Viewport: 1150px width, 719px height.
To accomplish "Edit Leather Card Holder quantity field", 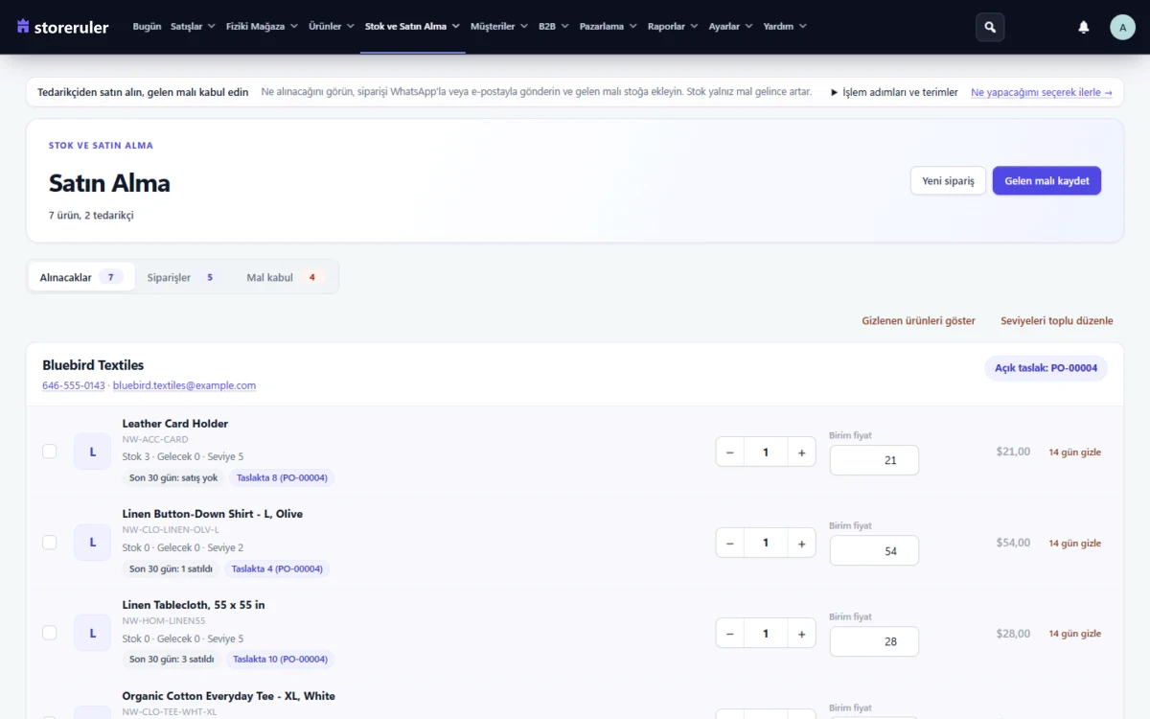I will (x=766, y=452).
